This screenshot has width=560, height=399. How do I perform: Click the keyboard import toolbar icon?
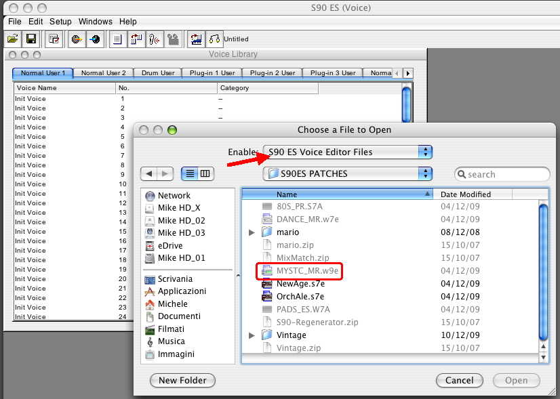pos(196,39)
